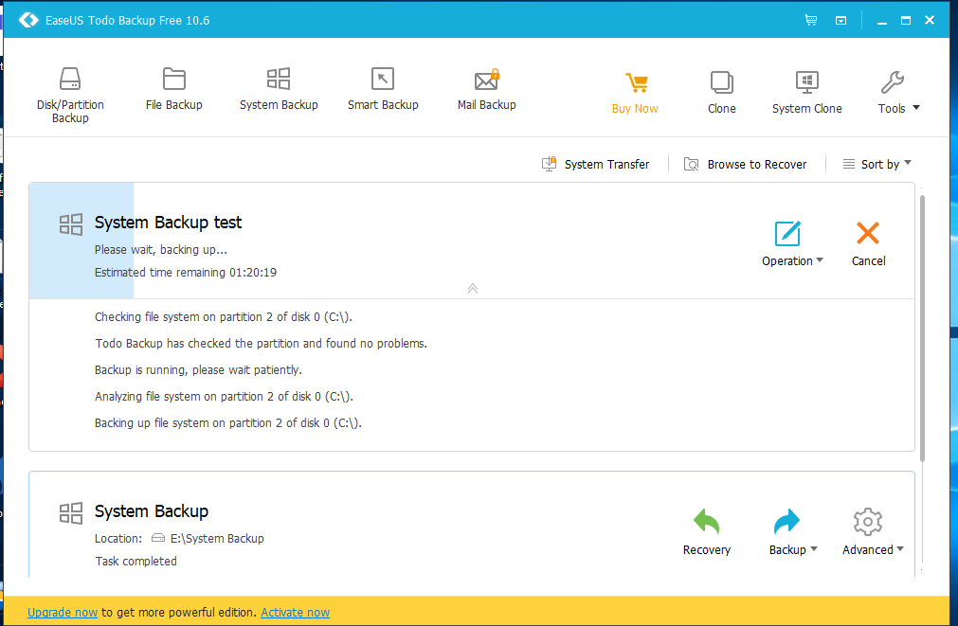The image size is (958, 626).
Task: Click Recovery for System Backup task
Action: [x=706, y=532]
